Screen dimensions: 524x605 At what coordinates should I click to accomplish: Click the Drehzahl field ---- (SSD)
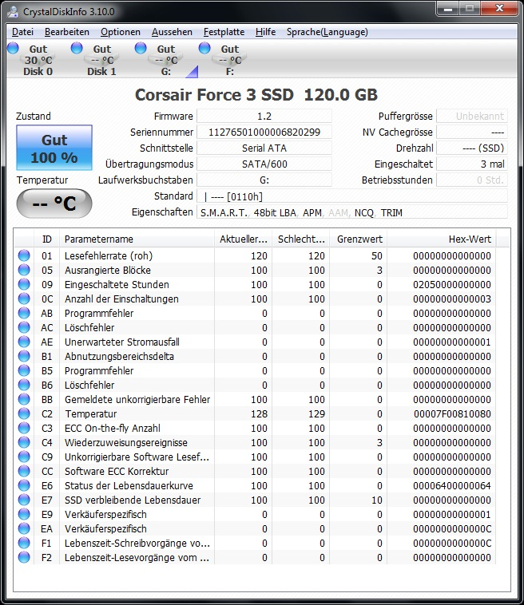472,148
